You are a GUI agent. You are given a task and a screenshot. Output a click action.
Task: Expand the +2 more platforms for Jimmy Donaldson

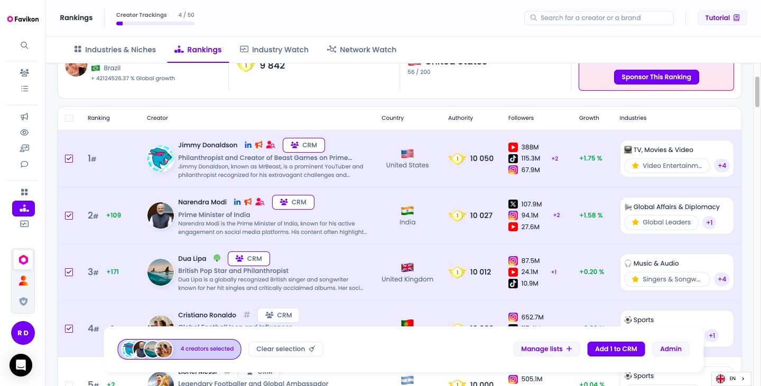click(555, 158)
